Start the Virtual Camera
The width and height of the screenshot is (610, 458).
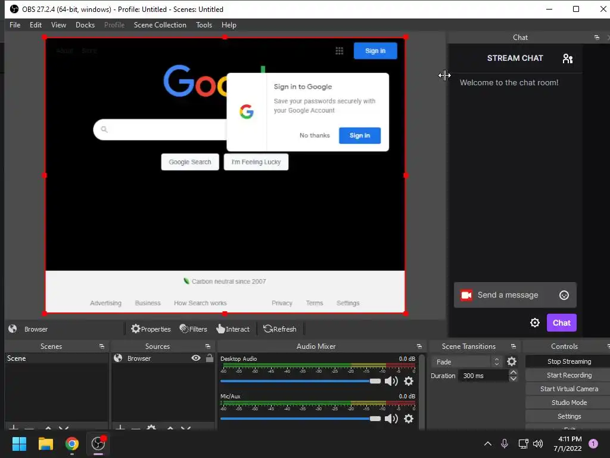(x=569, y=389)
